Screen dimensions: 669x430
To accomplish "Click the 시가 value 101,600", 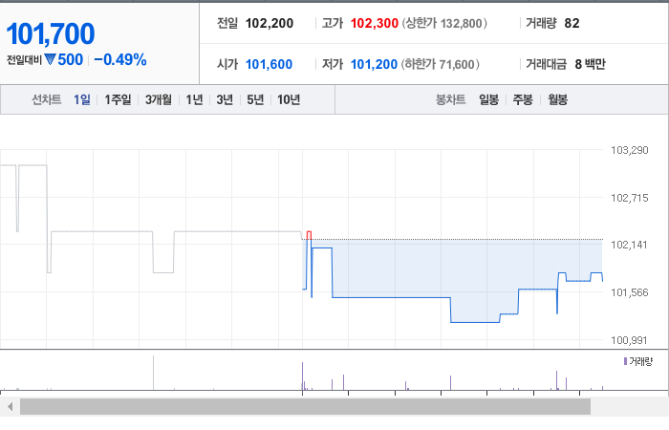I will pos(269,64).
